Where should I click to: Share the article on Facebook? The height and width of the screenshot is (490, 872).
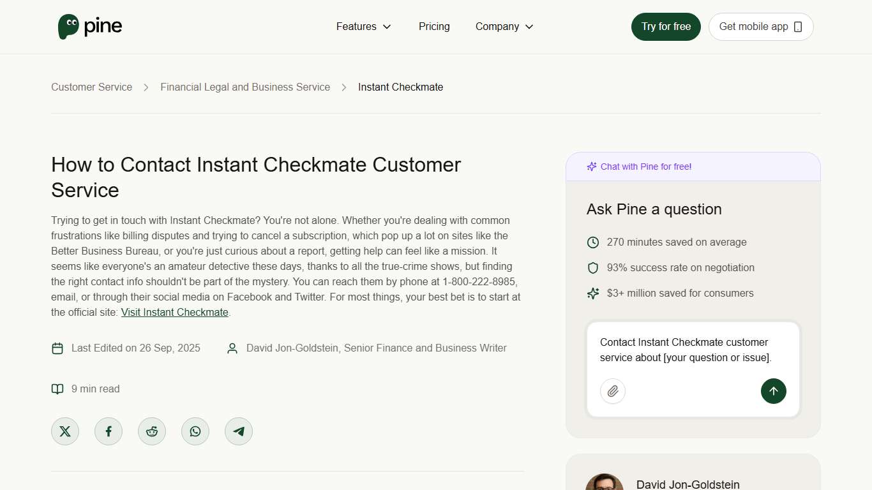tap(109, 431)
